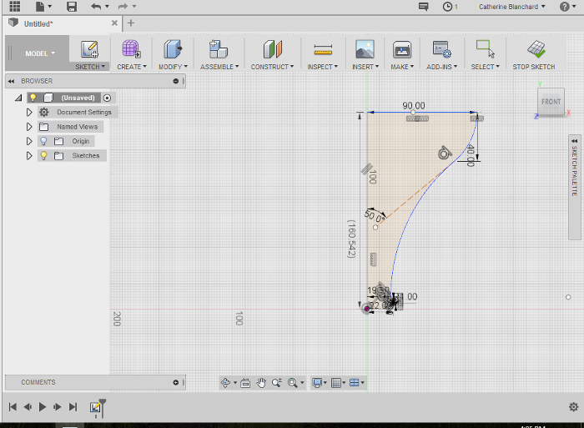Open the data panel grid icon
This screenshot has height=428, width=584.
(x=15, y=6)
